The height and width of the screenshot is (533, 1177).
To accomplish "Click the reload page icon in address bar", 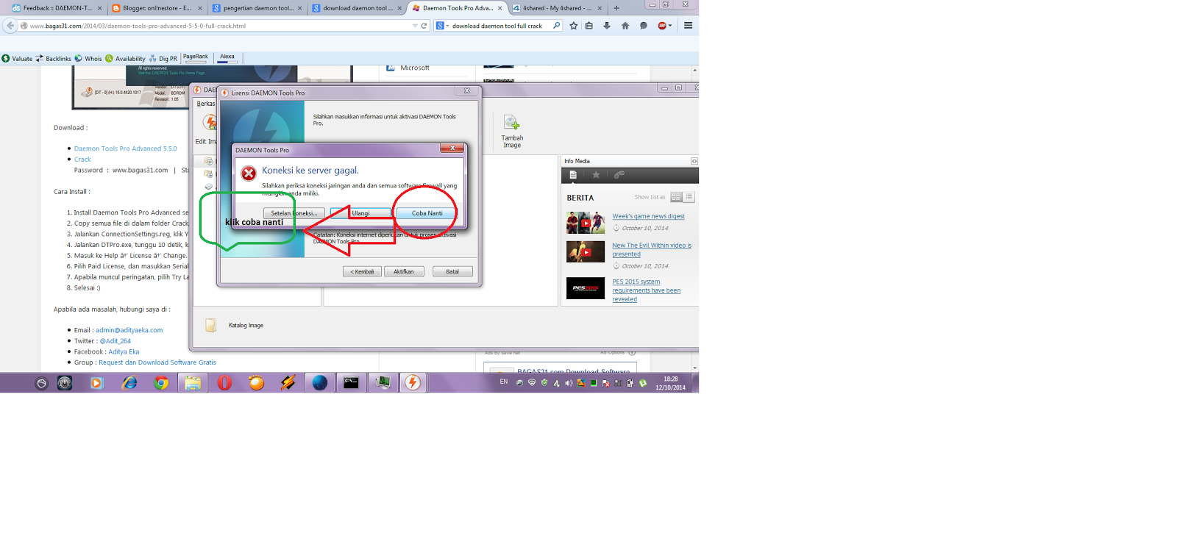I will click(x=424, y=26).
